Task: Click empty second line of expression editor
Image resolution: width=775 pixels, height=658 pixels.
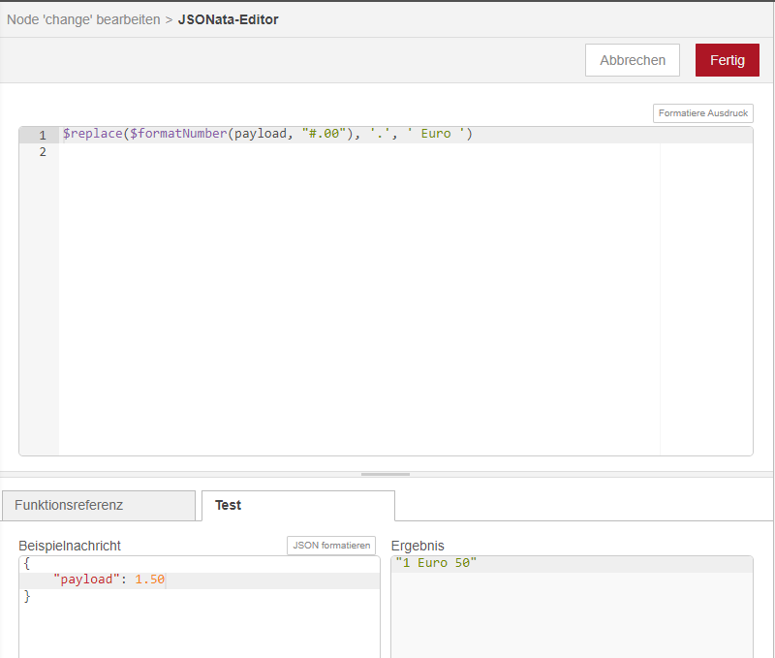Action: pyautogui.click(x=358, y=152)
